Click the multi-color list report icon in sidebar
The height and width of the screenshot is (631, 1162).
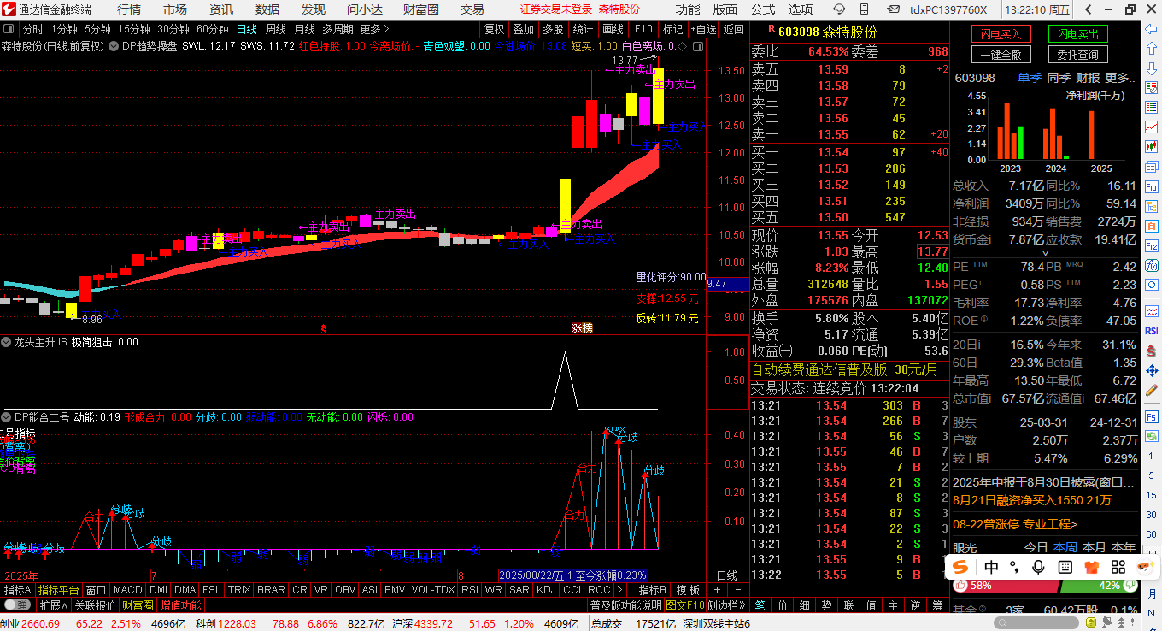click(x=1151, y=107)
